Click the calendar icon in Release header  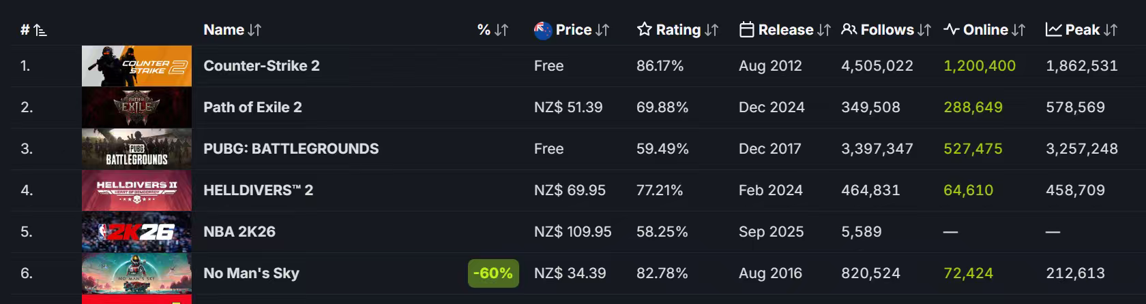click(747, 30)
